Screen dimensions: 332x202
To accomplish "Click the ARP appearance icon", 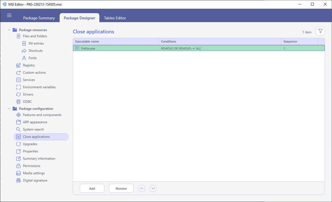I will 18,122.
